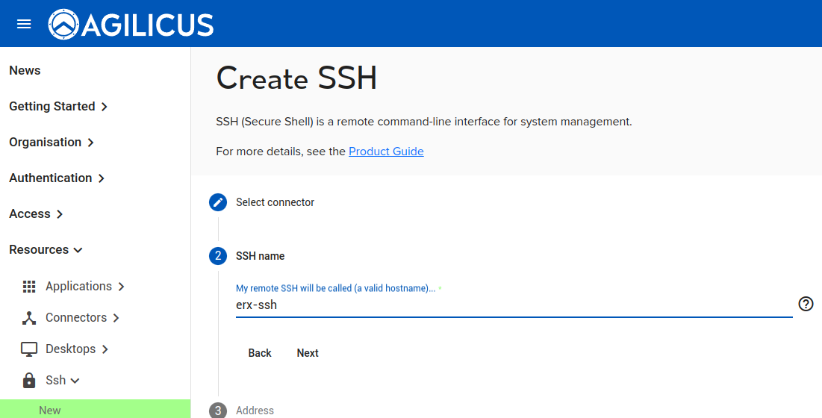Jump to step 3 Address
The width and height of the screenshot is (822, 418).
[x=255, y=410]
